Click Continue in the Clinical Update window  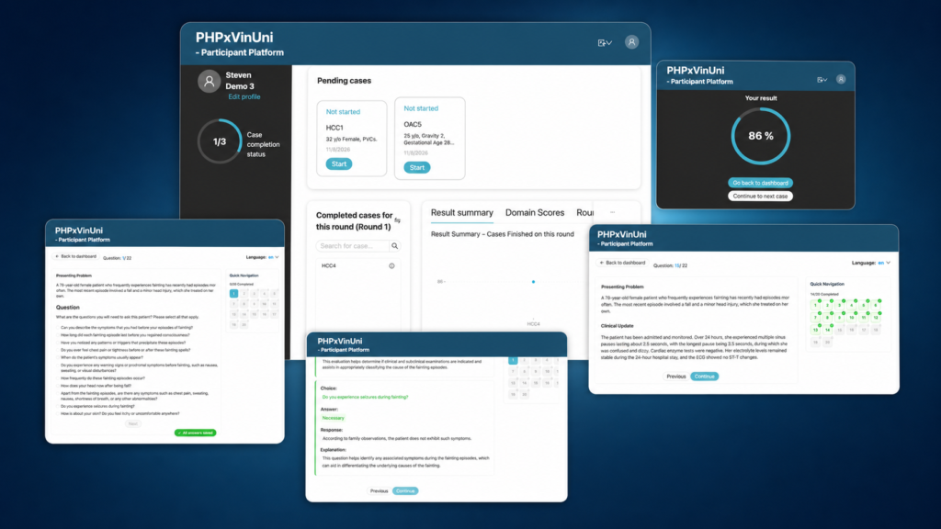pos(704,377)
